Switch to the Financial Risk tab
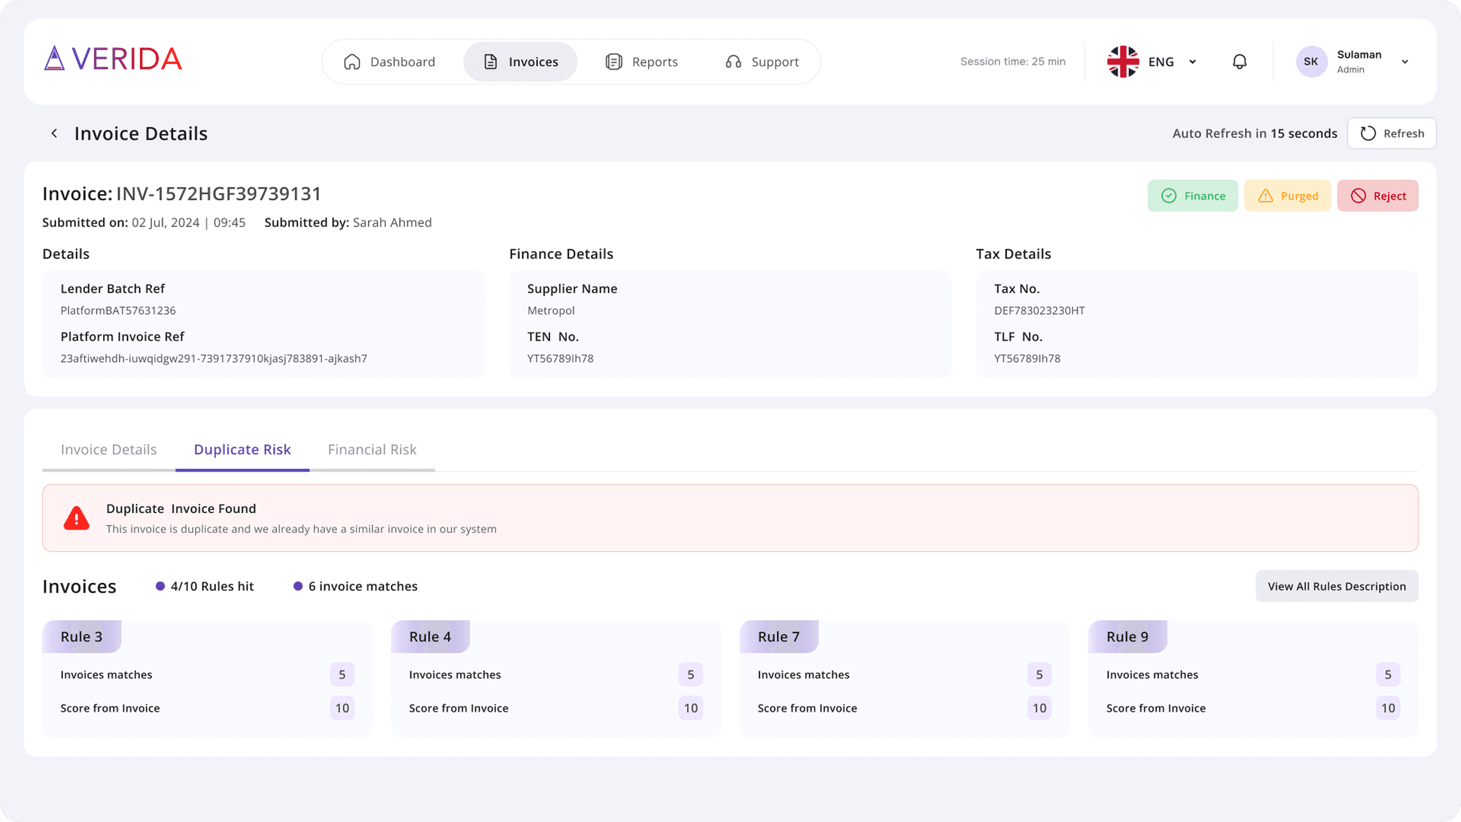 pos(372,450)
